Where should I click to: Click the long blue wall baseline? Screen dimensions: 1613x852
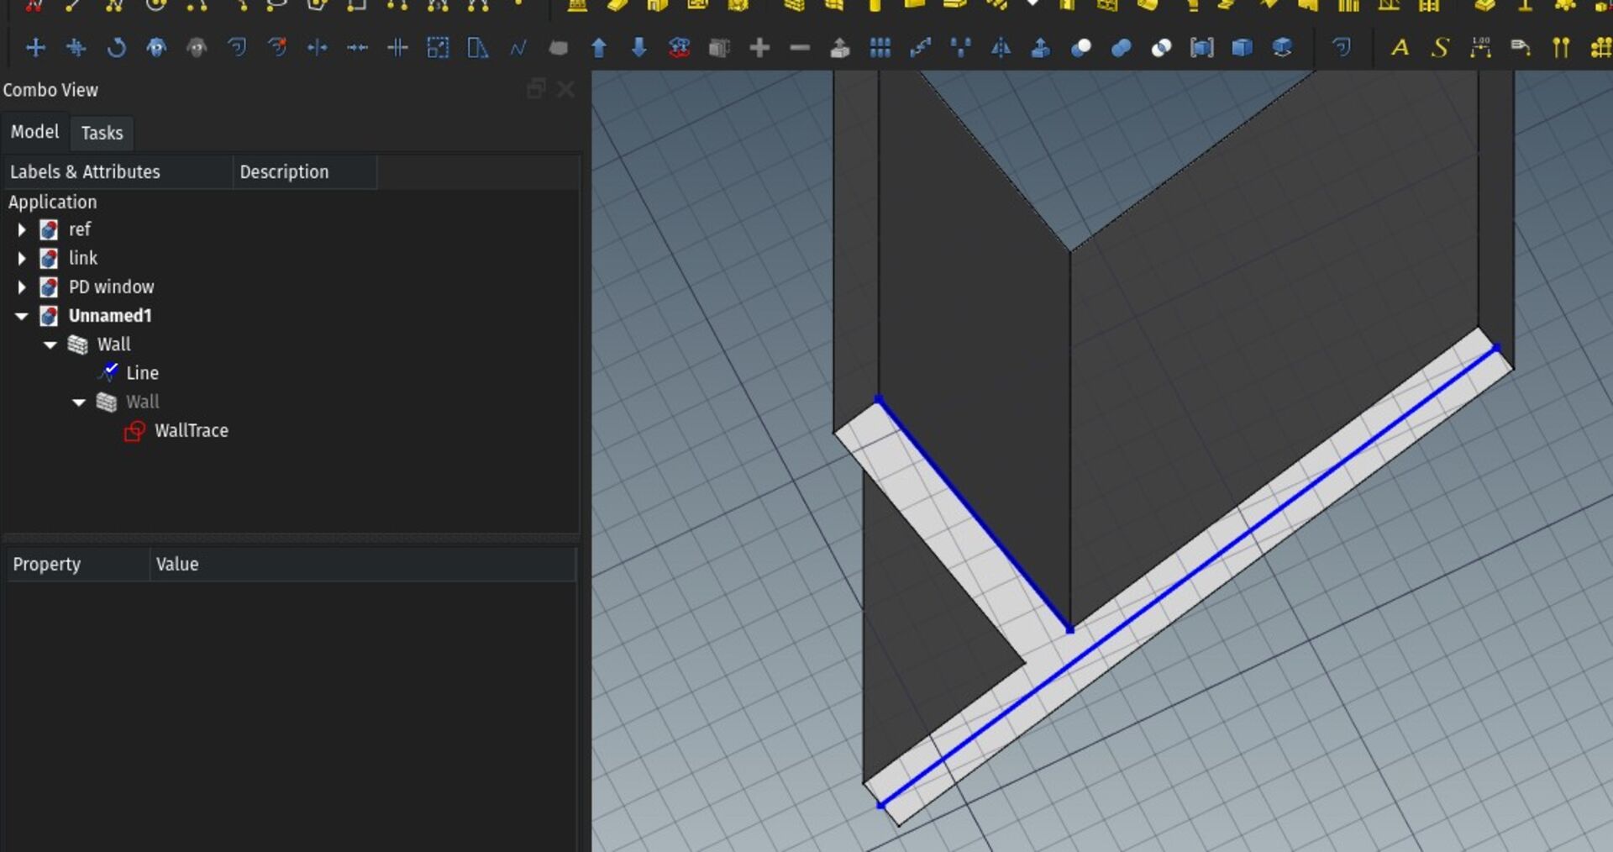point(1188,576)
